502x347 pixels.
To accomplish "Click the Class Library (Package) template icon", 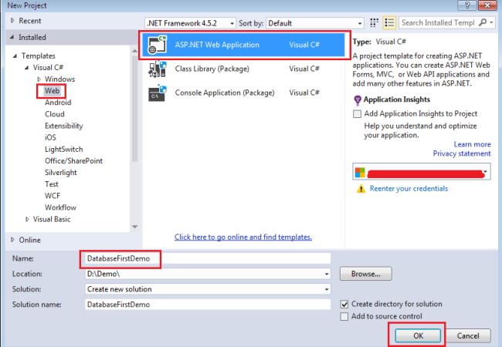I will [x=158, y=69].
